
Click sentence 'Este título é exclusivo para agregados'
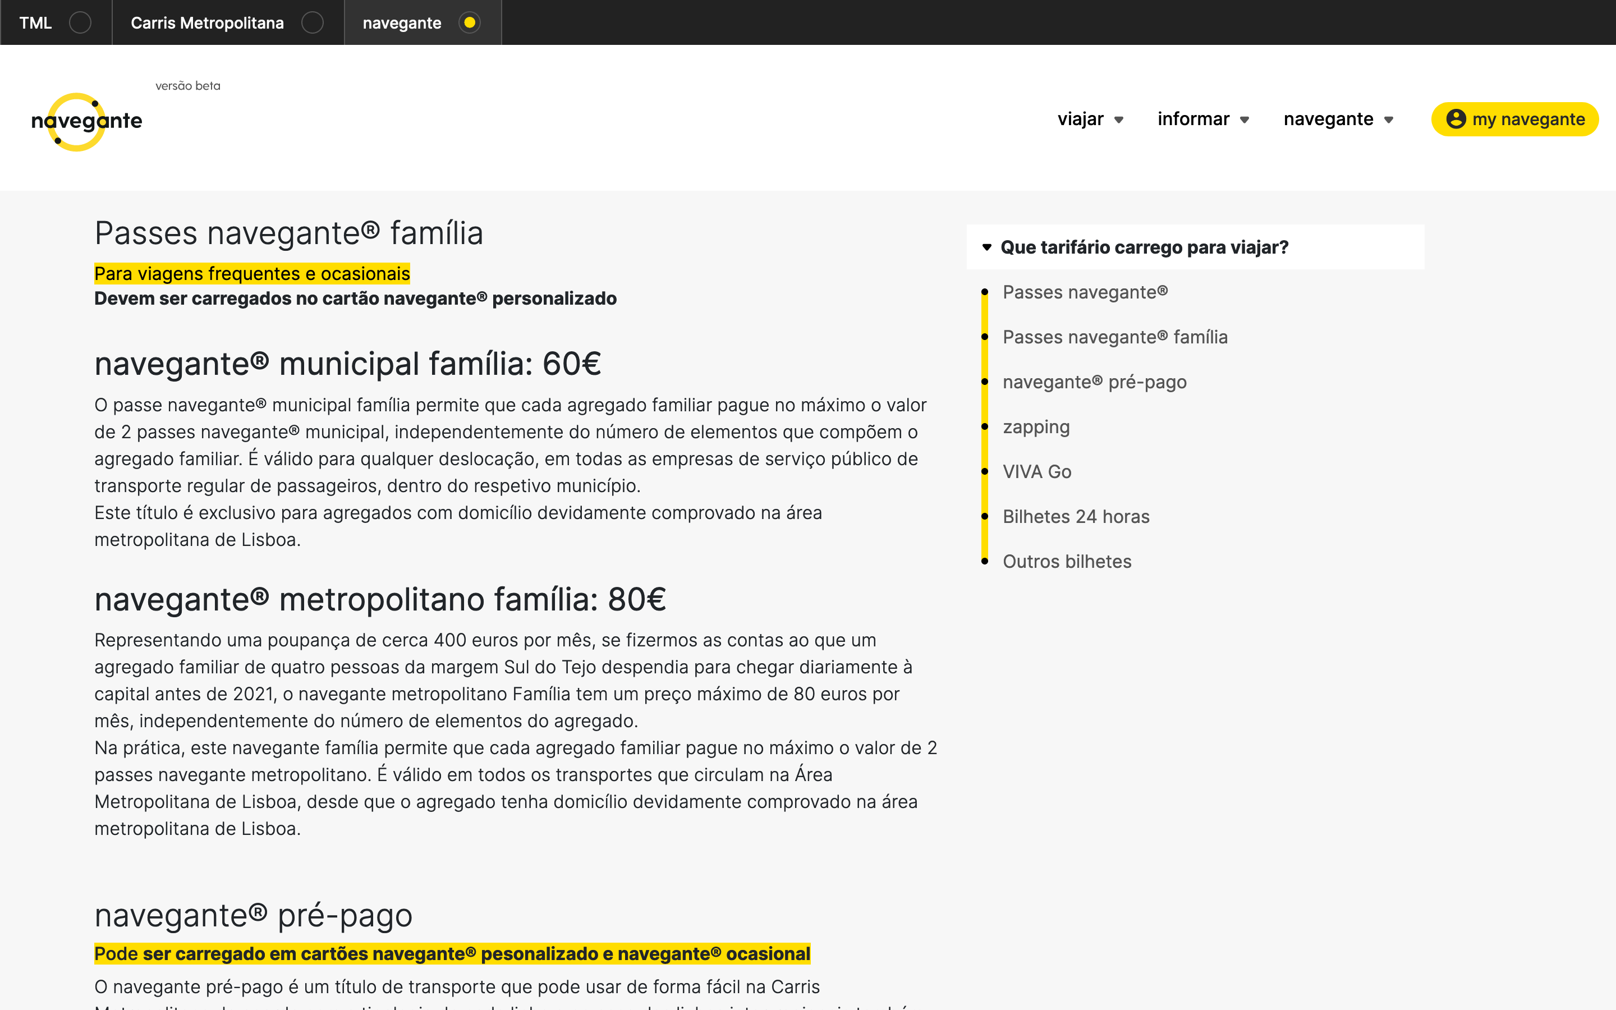coord(458,526)
